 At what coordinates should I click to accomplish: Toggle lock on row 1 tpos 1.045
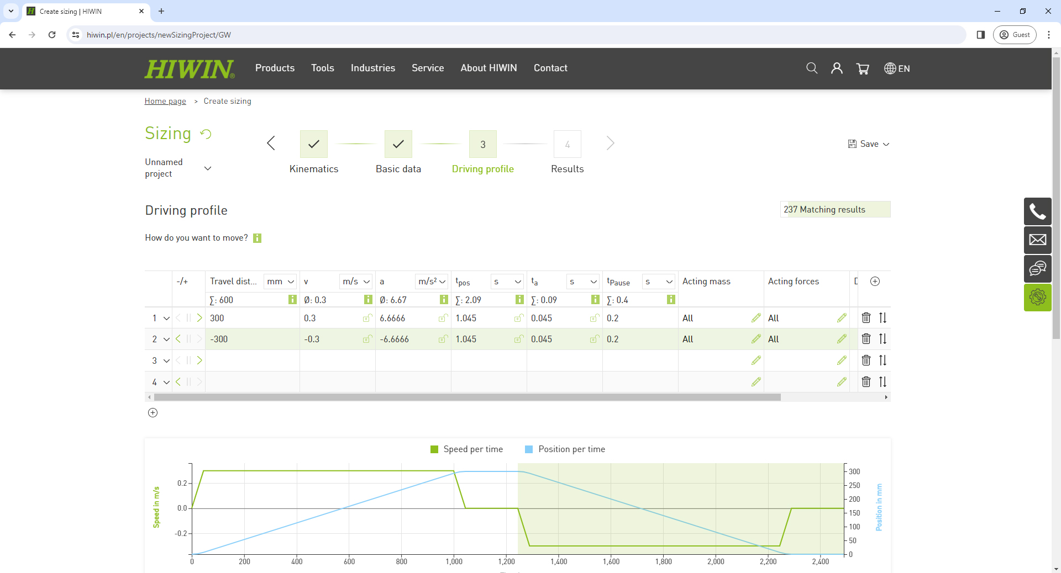(518, 318)
